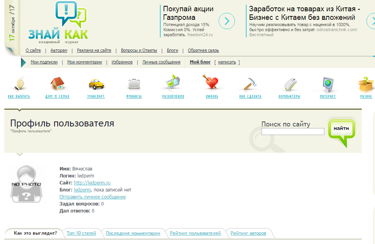
Task: Switch to the 'Топ-10 статей' tab
Action: tap(81, 233)
